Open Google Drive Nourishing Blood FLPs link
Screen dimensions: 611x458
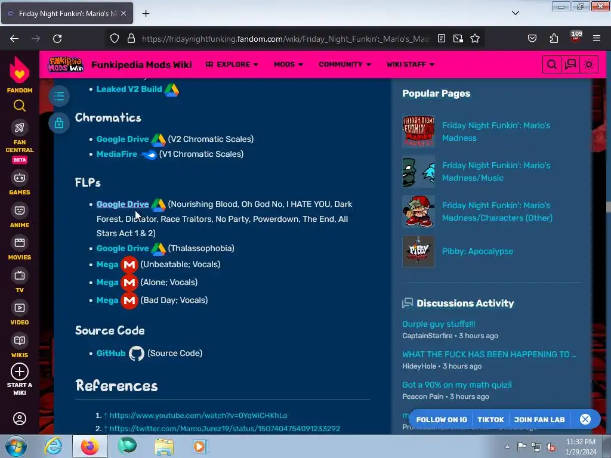coord(123,204)
